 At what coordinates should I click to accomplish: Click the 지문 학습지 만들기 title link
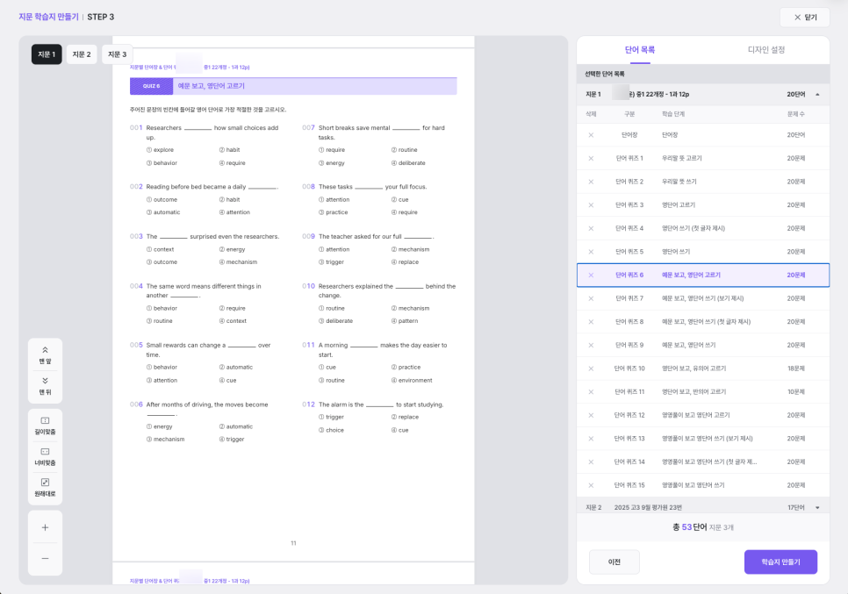coord(48,17)
